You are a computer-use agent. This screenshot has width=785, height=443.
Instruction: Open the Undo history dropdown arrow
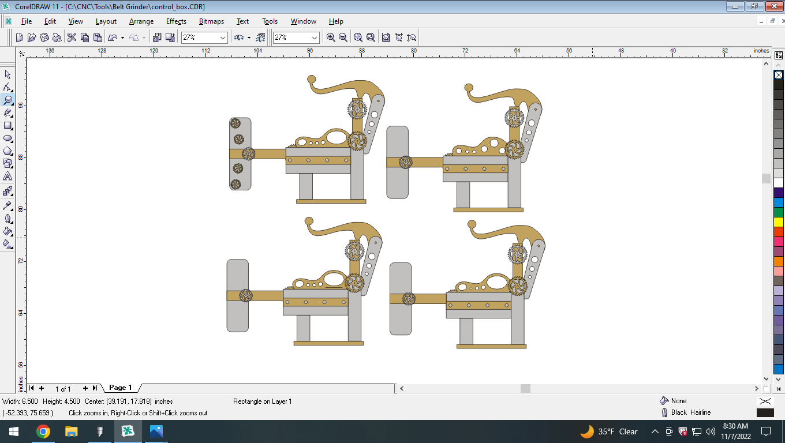(x=122, y=37)
